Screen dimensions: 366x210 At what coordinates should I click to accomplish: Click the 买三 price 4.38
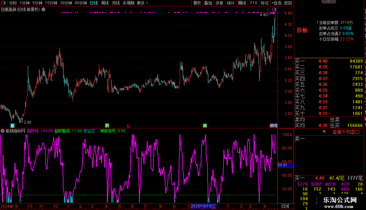323,73
